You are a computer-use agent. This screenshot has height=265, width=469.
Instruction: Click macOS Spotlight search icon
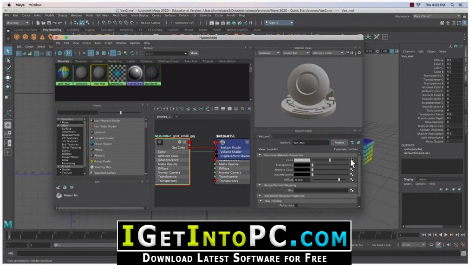click(453, 5)
